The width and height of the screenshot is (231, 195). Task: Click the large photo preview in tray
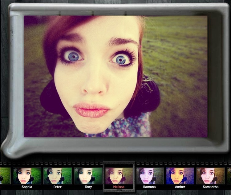point(115,76)
